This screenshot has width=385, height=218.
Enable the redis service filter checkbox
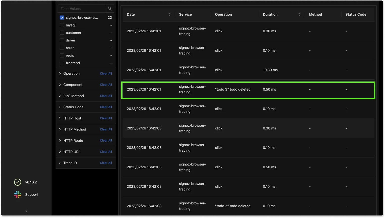(62, 56)
